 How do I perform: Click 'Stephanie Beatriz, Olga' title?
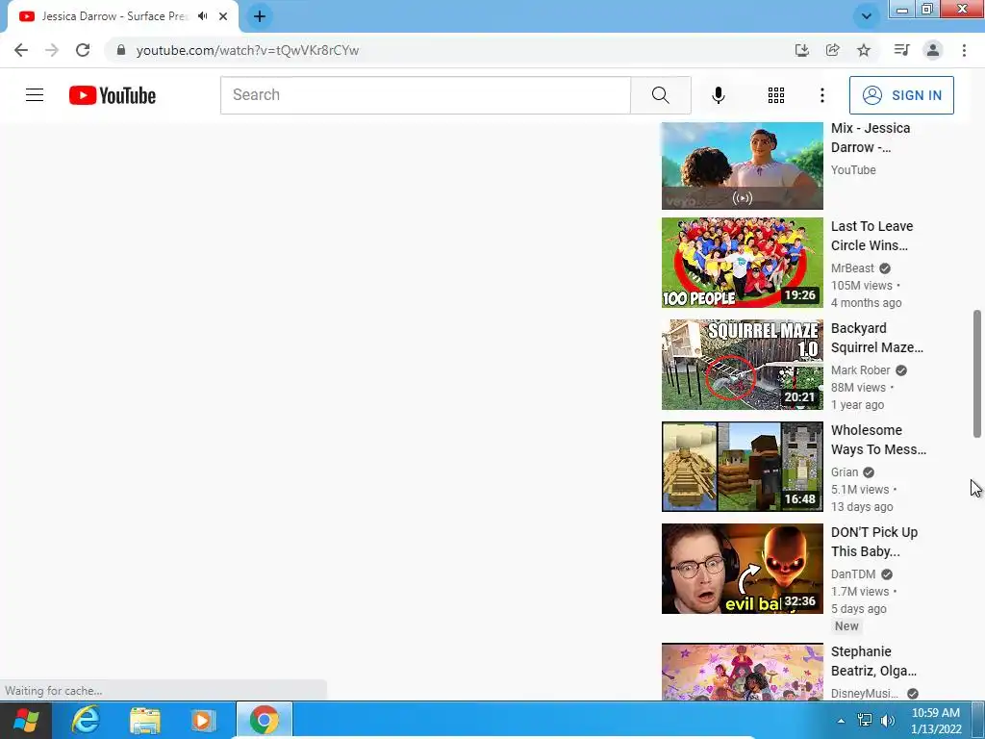(873, 661)
